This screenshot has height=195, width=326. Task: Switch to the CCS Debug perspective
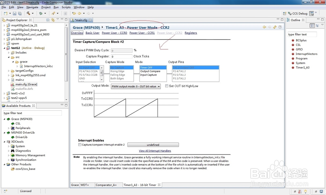tap(298, 13)
